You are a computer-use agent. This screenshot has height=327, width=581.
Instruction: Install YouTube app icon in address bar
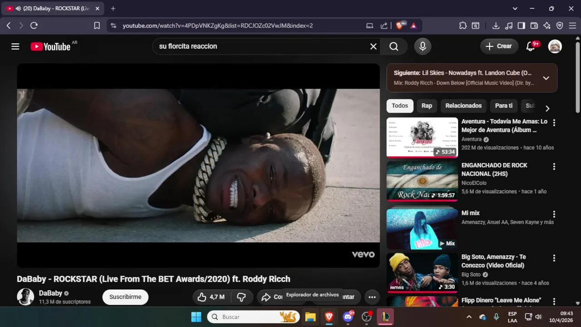[x=370, y=26]
